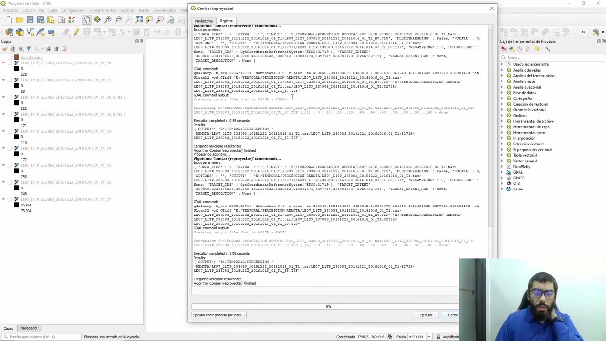Open the layout manager icon

pos(61,19)
